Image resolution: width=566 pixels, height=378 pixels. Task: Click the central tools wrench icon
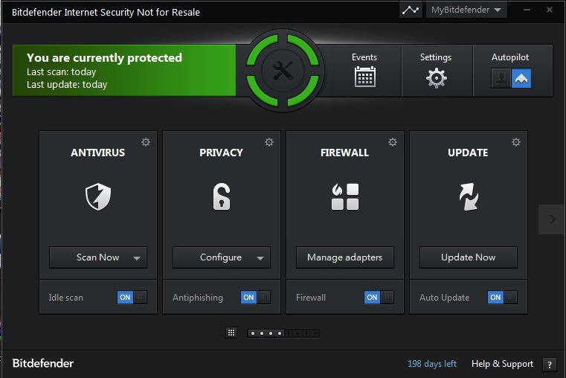pyautogui.click(x=283, y=71)
